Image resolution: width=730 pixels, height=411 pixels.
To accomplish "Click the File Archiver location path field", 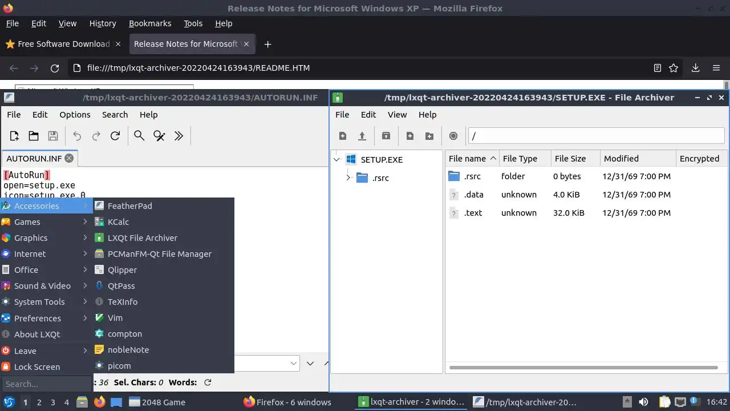I will (x=596, y=136).
